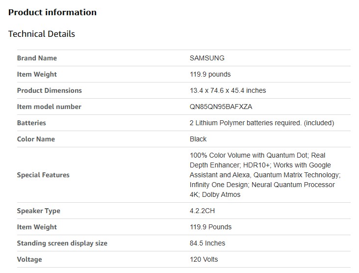Screen dimensions: 359x273
Task: Select the 13.4 x 74.6 x 45.4 inches value
Action: pos(228,90)
